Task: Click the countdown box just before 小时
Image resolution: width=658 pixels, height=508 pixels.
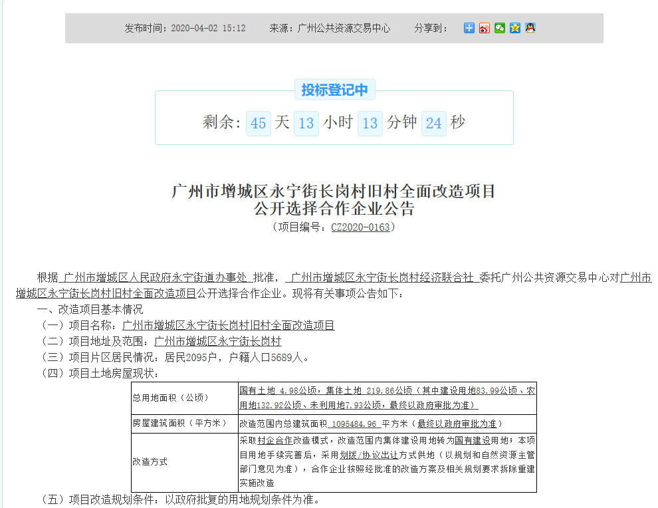Action: point(306,123)
